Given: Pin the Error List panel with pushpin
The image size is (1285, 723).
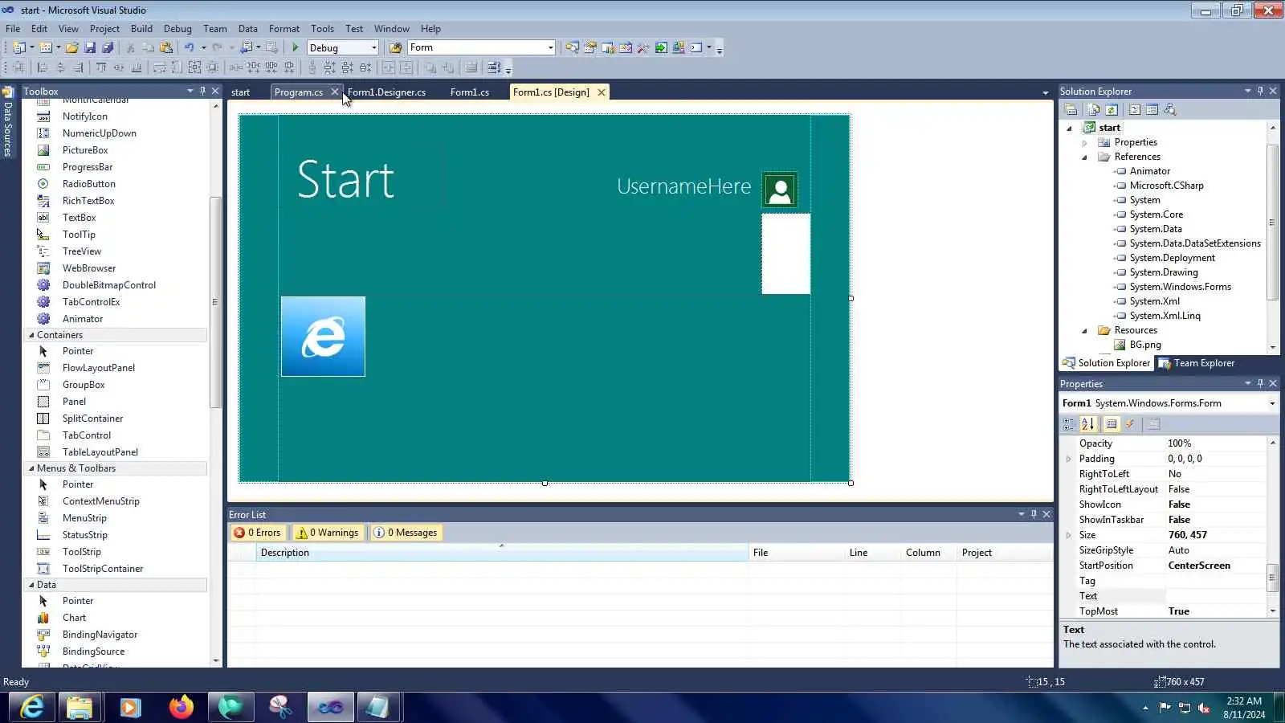Looking at the screenshot, I should click(1034, 514).
